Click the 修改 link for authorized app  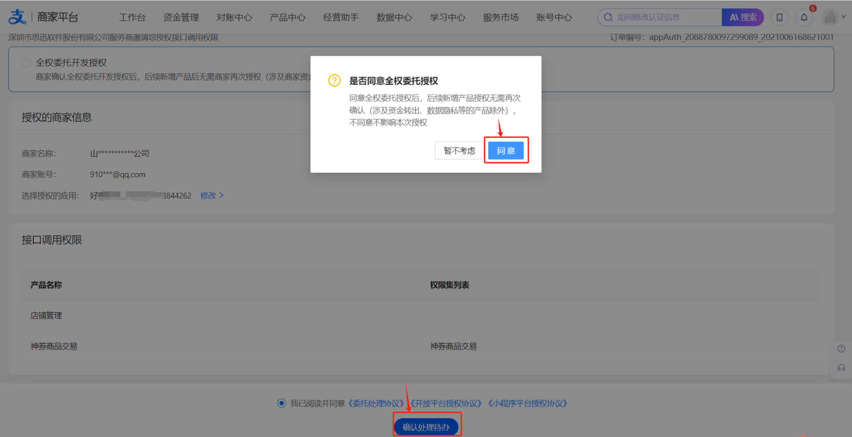click(212, 195)
